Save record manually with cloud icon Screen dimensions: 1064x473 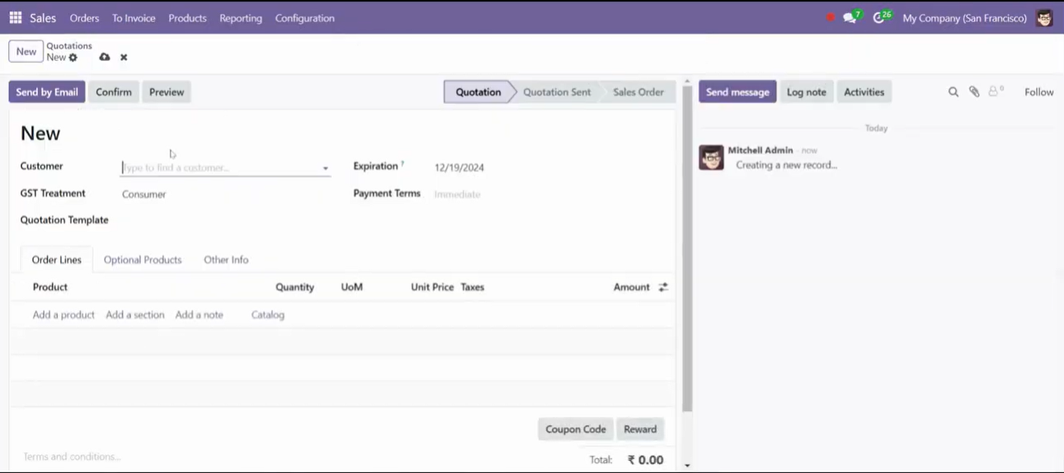tap(105, 57)
